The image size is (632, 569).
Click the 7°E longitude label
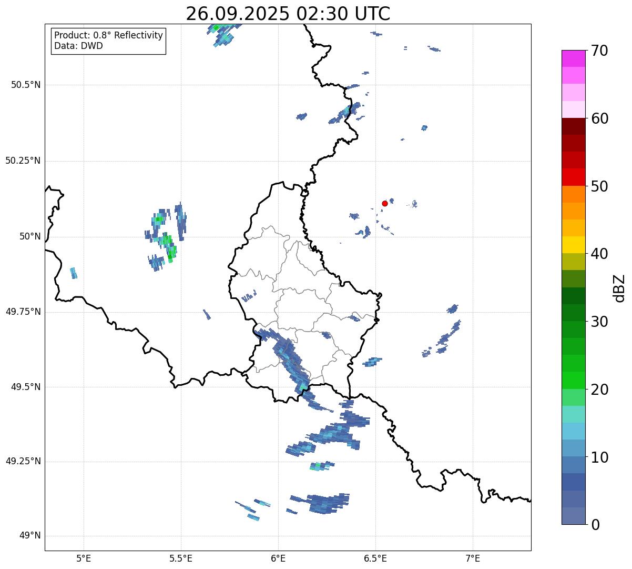pos(473,558)
